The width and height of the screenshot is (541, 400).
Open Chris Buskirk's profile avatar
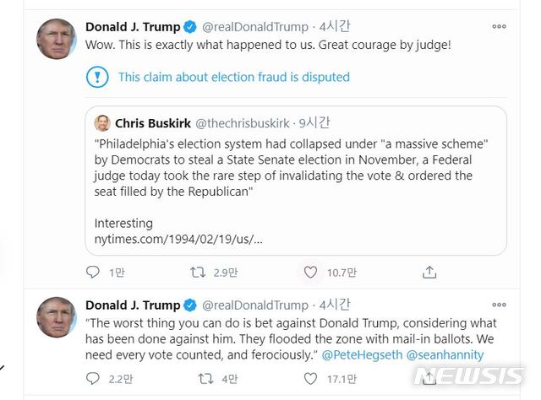click(102, 123)
